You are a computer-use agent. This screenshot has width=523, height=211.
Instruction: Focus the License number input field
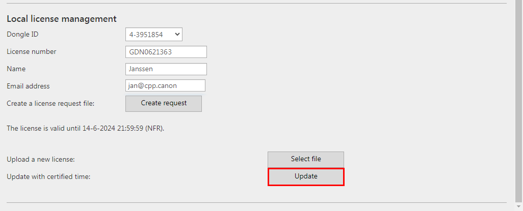tap(166, 52)
